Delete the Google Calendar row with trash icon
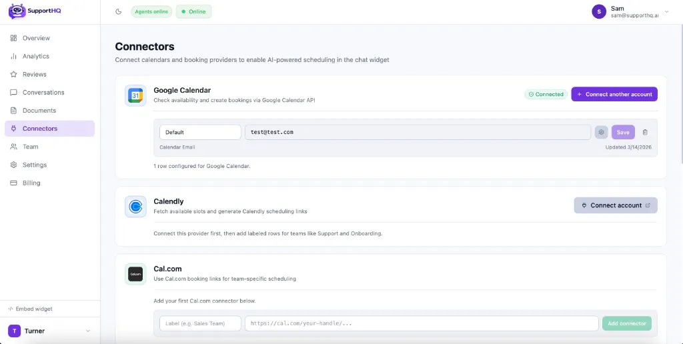Screen dimensions: 683x344 click(645, 132)
